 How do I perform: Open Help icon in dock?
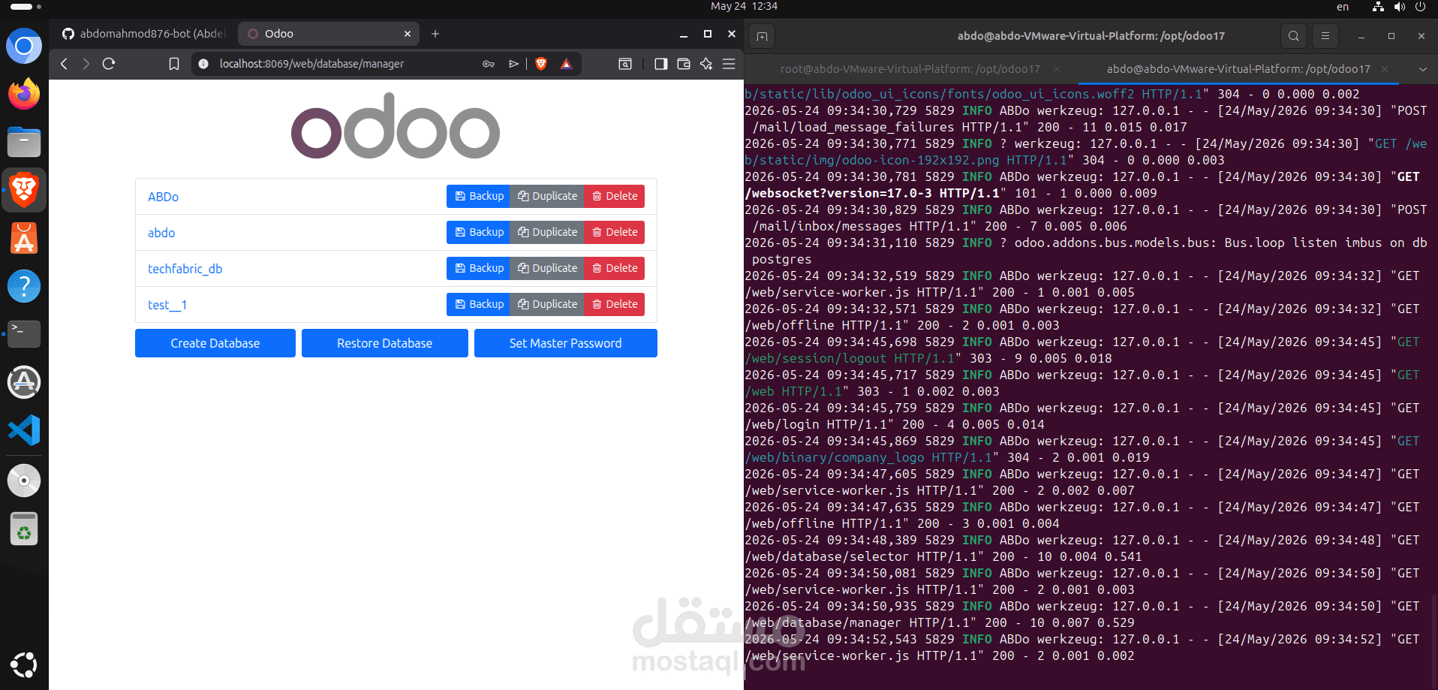tap(24, 286)
